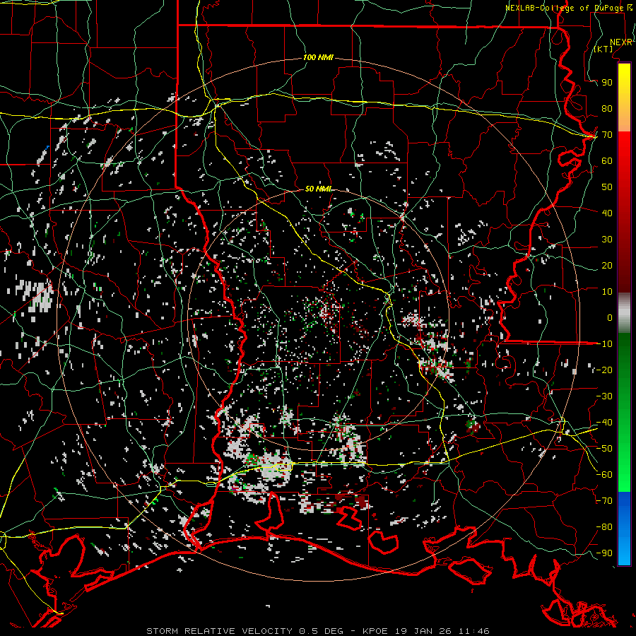Click the KPOE station identifier in caption
The width and height of the screenshot is (636, 636).
click(376, 631)
